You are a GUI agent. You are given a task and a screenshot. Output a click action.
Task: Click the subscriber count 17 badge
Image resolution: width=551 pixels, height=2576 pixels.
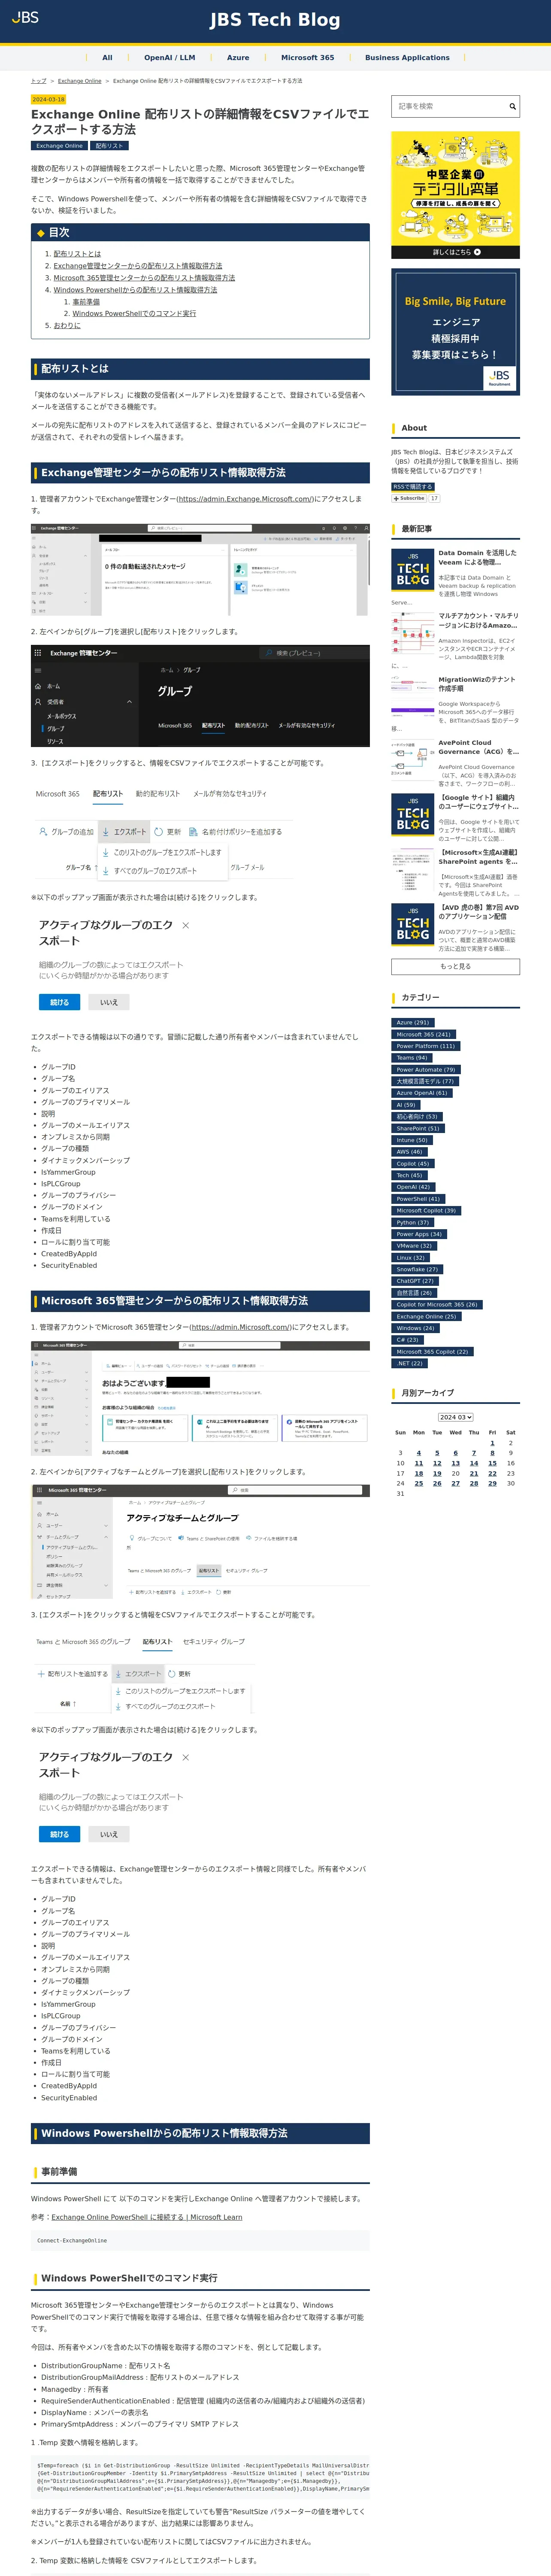(434, 498)
